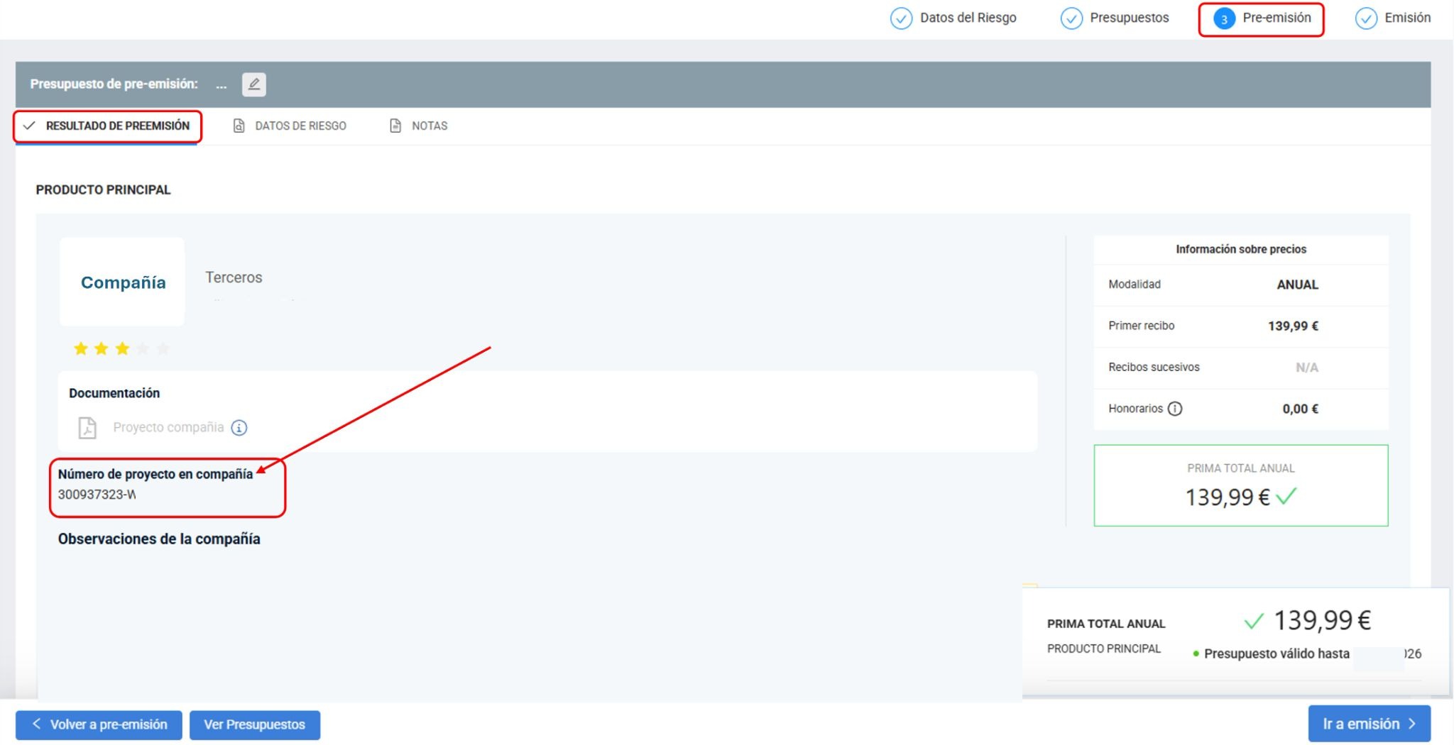Screen dimensions: 1454x745
Task: Click the info icon next to Honorarios
Action: click(x=1175, y=409)
